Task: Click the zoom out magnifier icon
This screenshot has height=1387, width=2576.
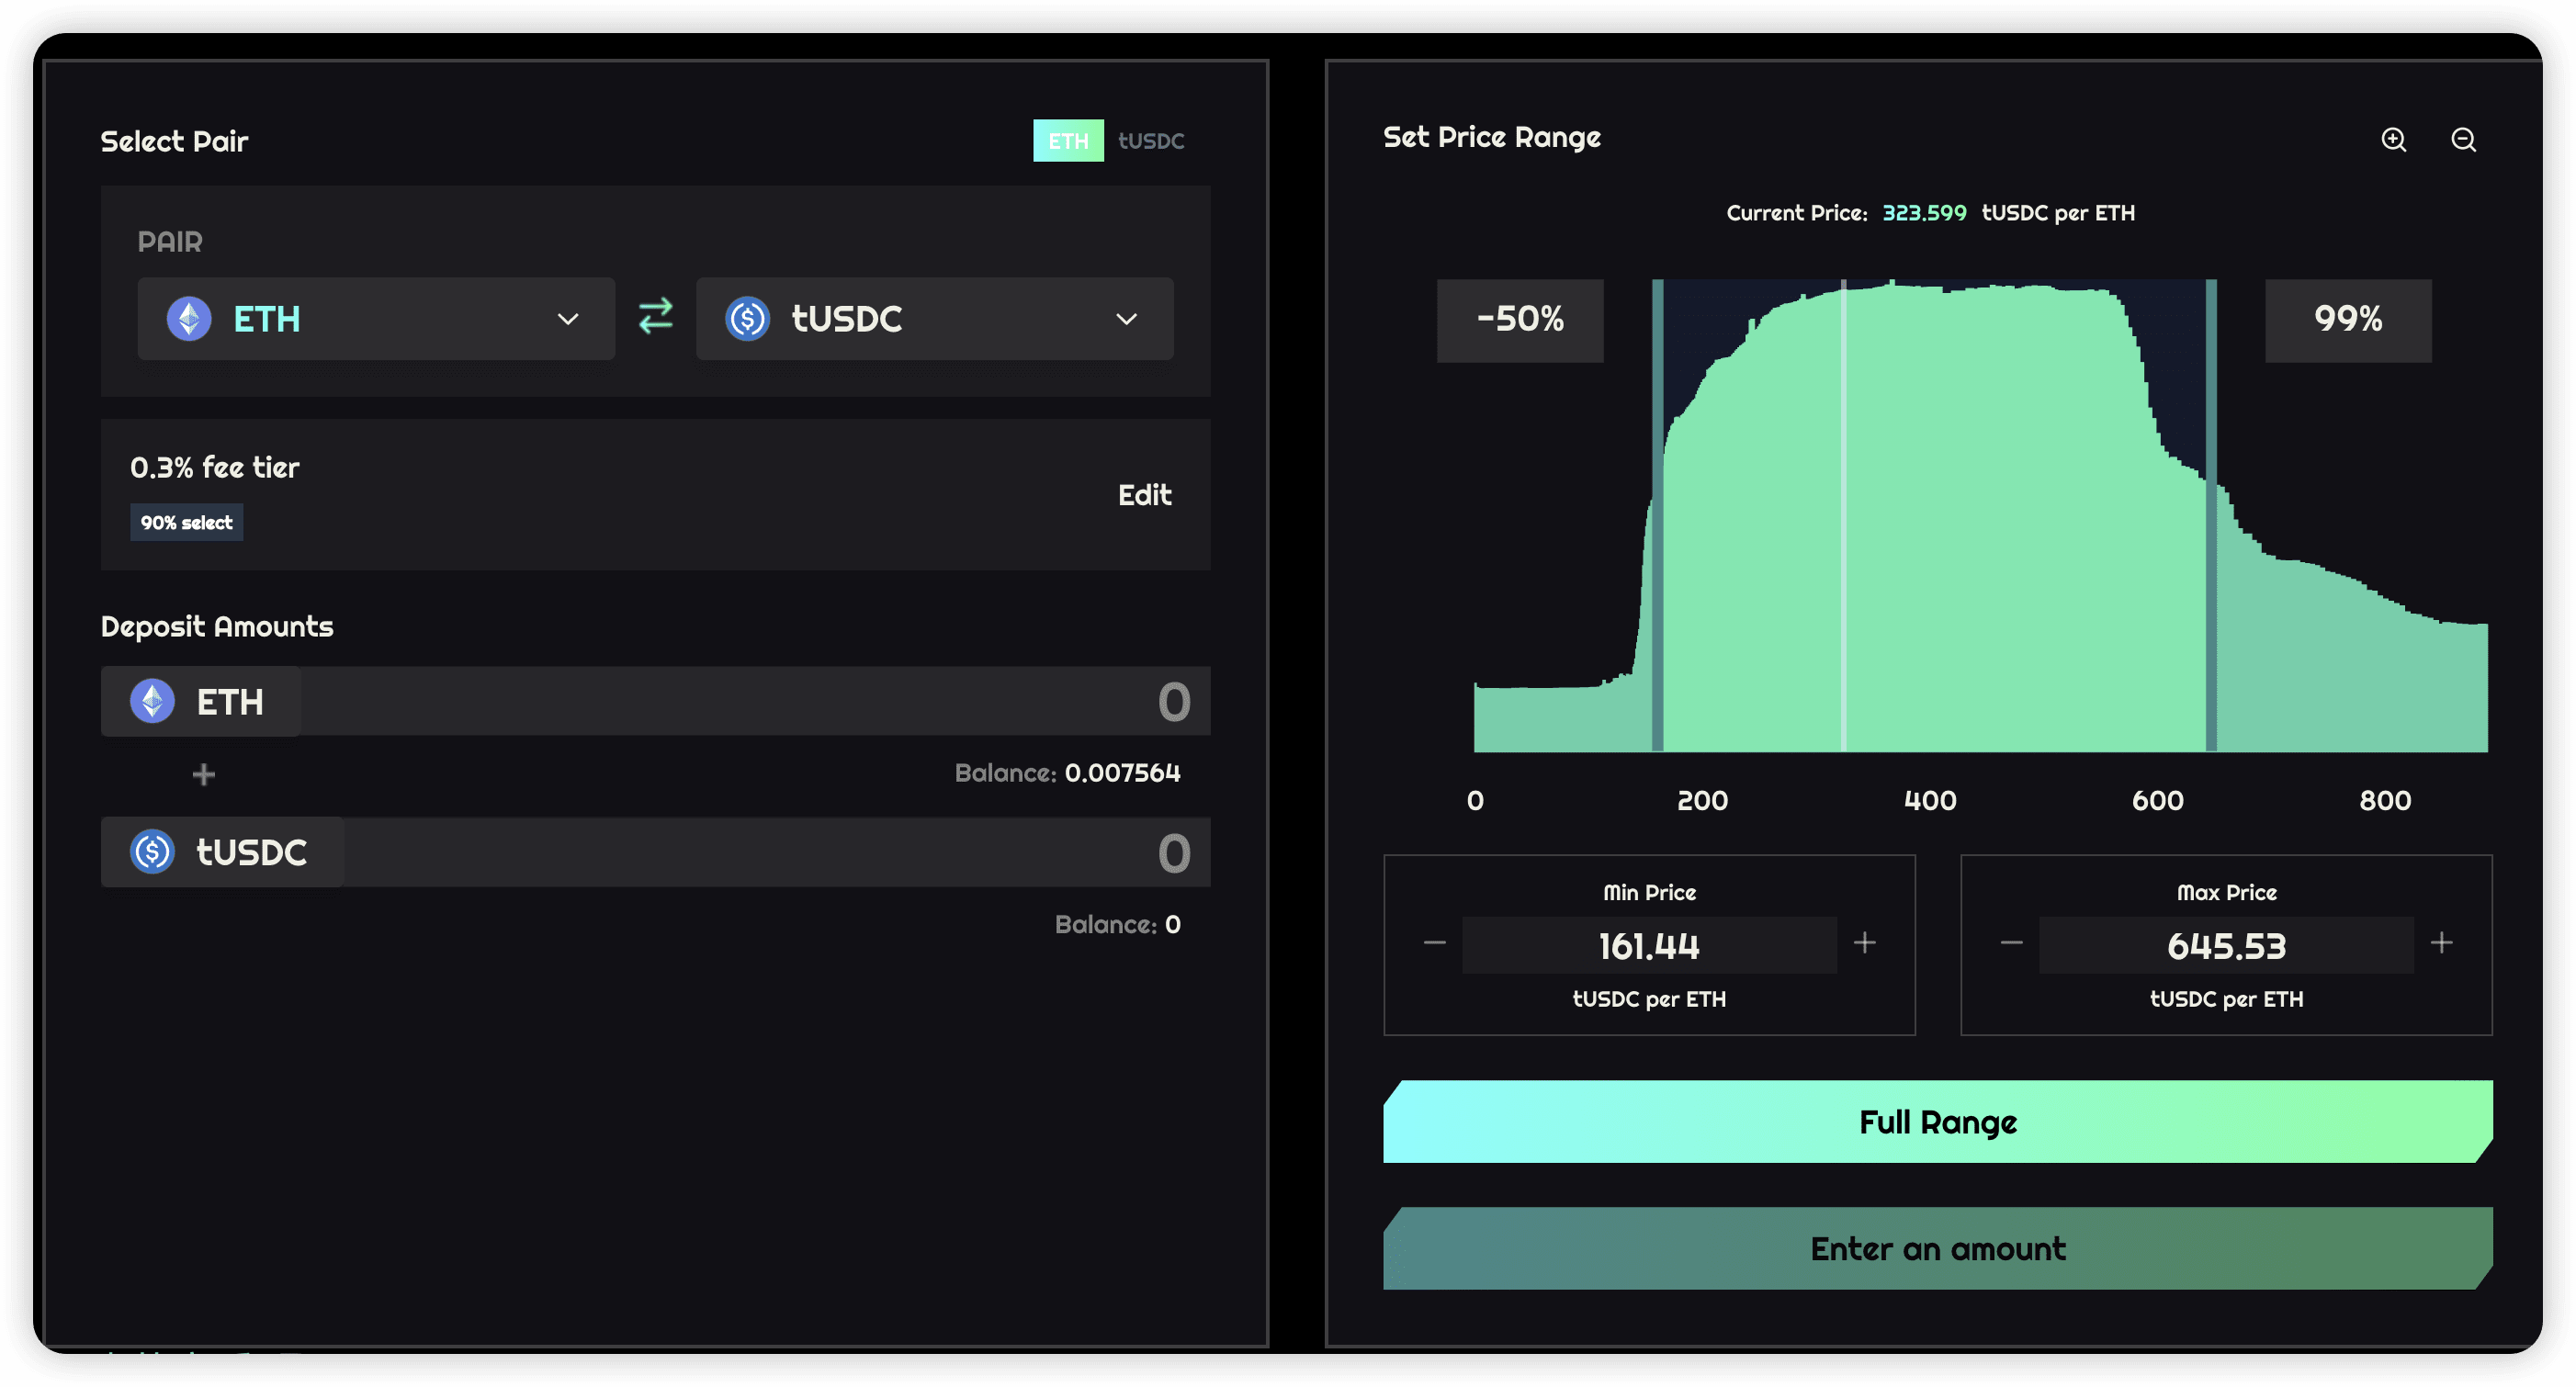Action: click(2463, 140)
